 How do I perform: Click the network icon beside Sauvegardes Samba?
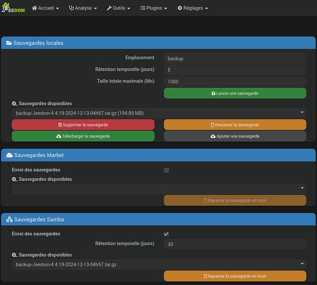coord(9,219)
